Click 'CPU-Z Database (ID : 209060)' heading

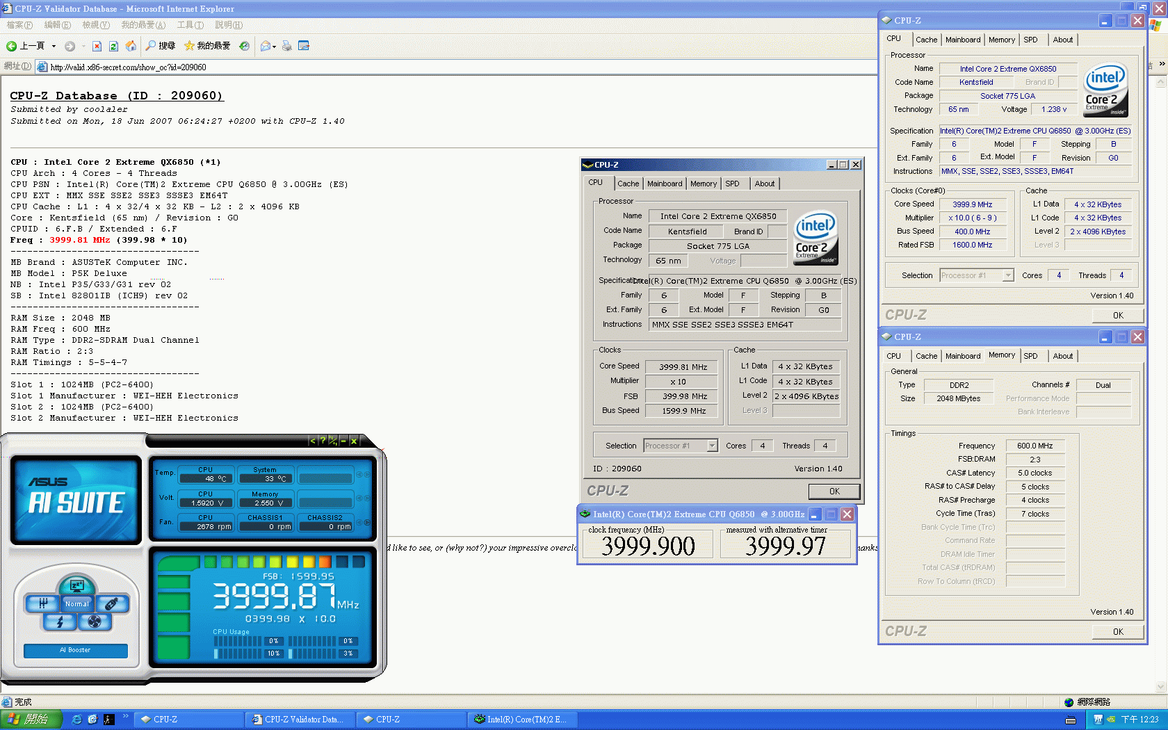116,96
